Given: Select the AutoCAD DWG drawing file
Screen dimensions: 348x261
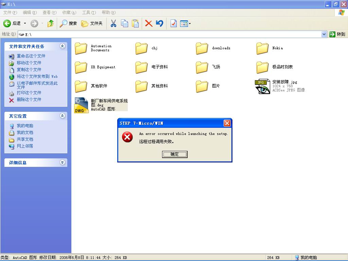Looking at the screenshot, I should point(82,105).
